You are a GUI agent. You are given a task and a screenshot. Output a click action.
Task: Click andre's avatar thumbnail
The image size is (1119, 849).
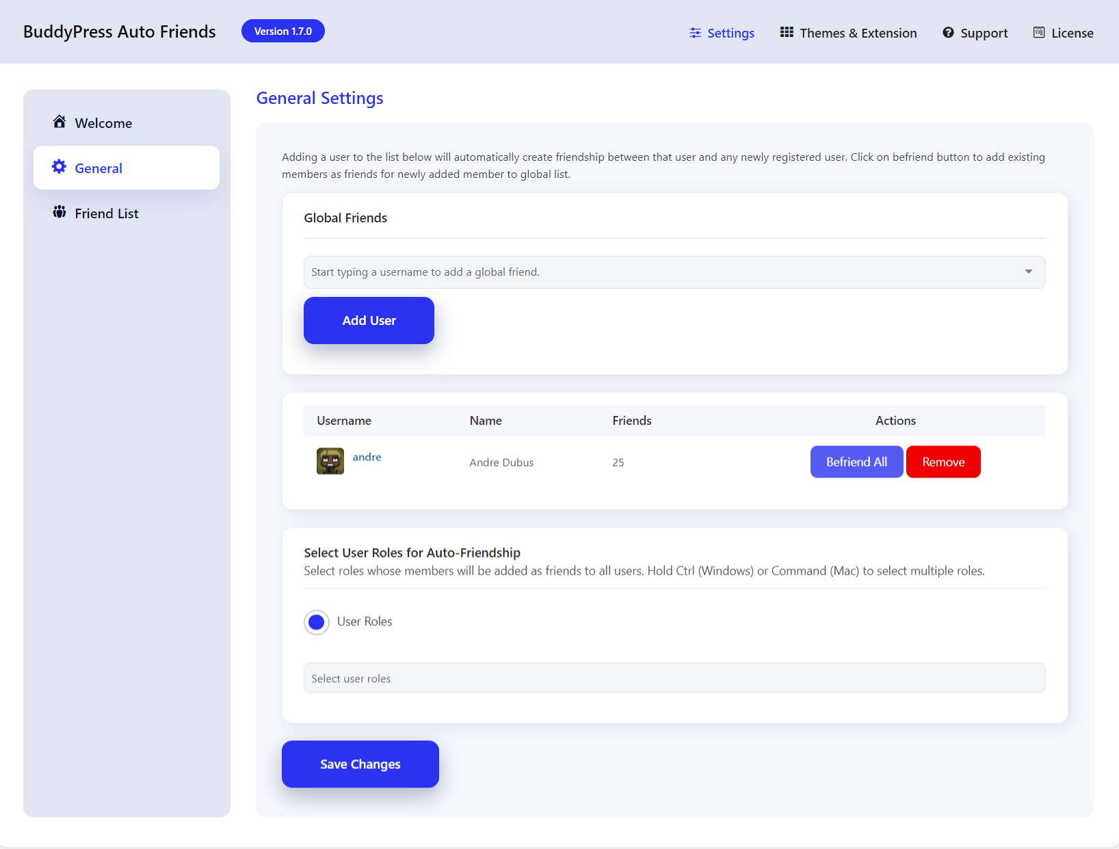point(330,461)
